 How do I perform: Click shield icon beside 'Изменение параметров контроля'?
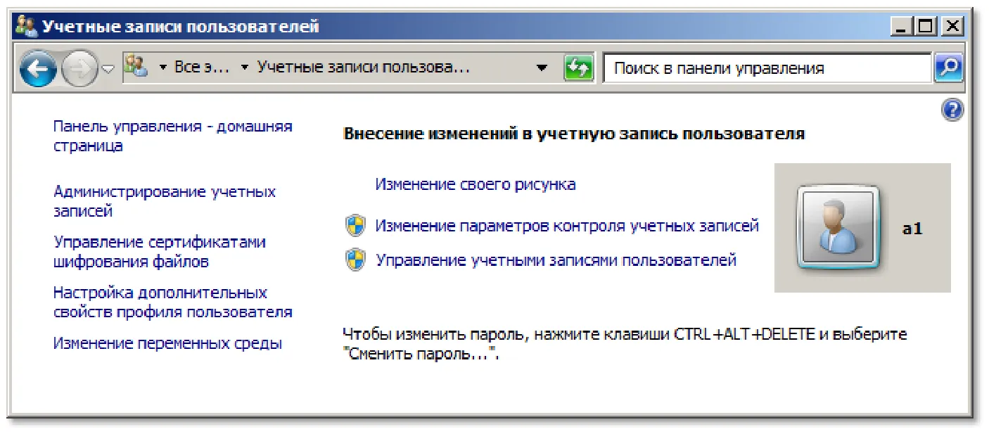[x=355, y=226]
